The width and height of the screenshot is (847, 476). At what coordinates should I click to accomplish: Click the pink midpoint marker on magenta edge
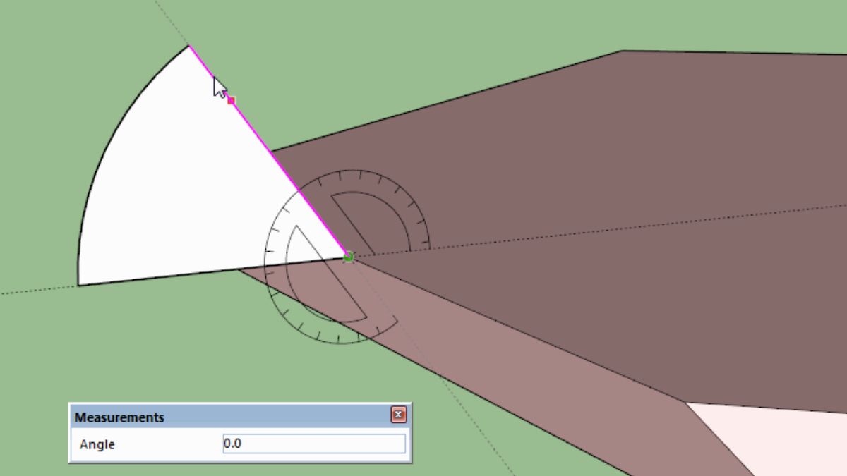tap(231, 101)
